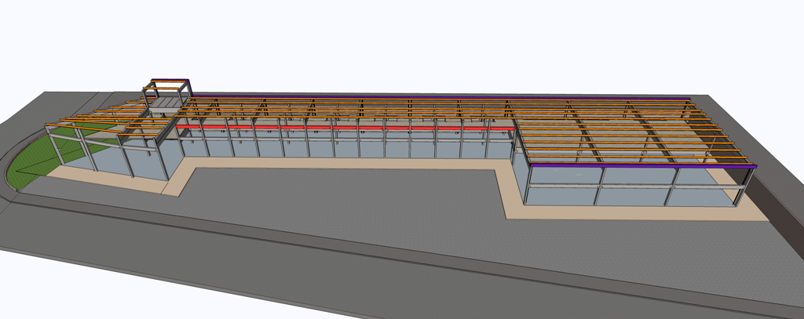Select the red horizontal beam on the facade
The image size is (804, 319).
pos(344,127)
